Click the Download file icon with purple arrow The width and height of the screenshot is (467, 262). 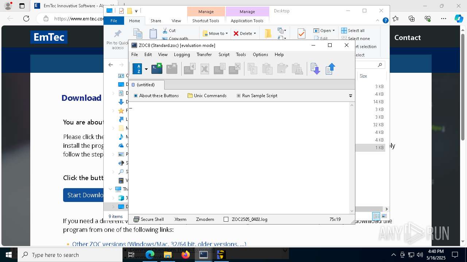coord(315,68)
